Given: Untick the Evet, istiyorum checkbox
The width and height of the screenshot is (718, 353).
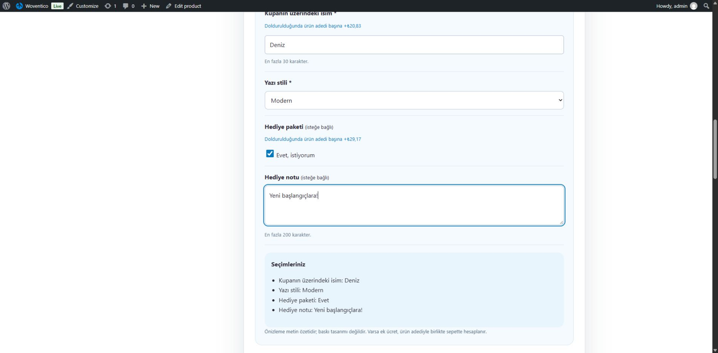Looking at the screenshot, I should (x=270, y=154).
